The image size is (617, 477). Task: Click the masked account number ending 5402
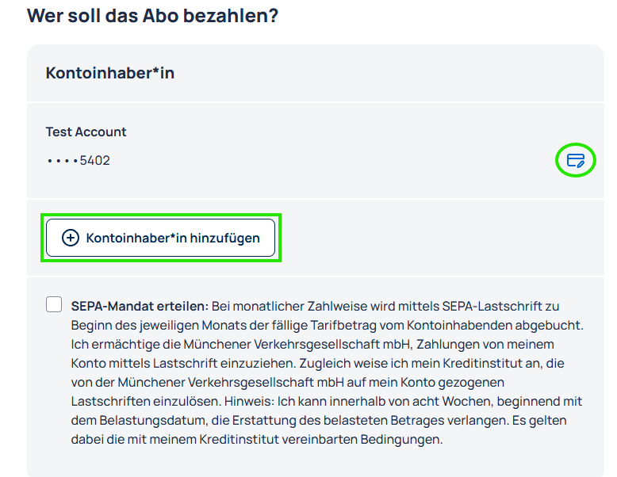(x=78, y=161)
